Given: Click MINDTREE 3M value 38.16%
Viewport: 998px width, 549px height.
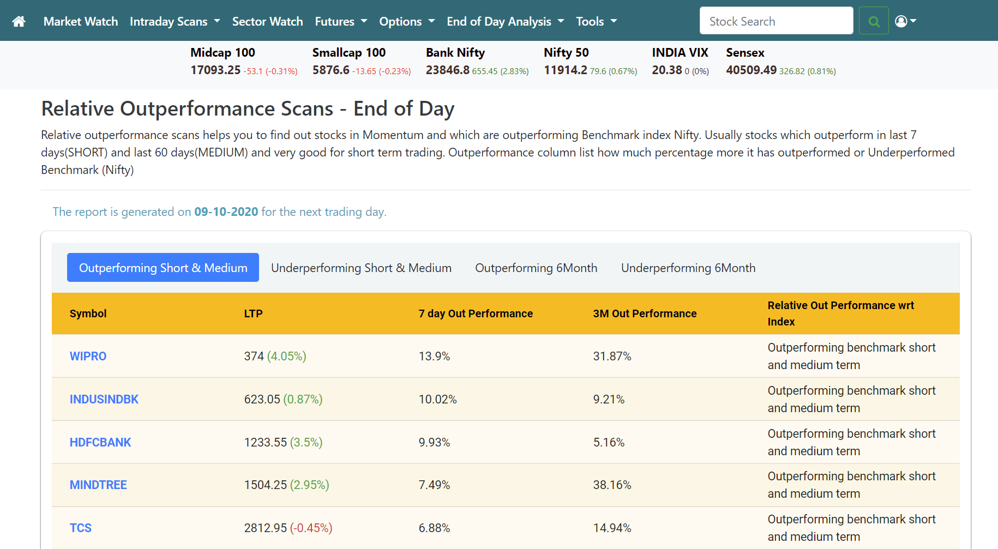Looking at the screenshot, I should 612,485.
